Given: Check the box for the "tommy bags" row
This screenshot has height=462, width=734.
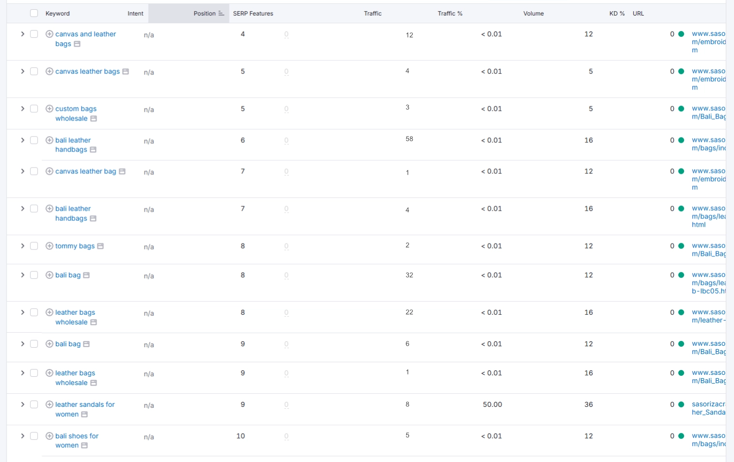Looking at the screenshot, I should tap(34, 246).
